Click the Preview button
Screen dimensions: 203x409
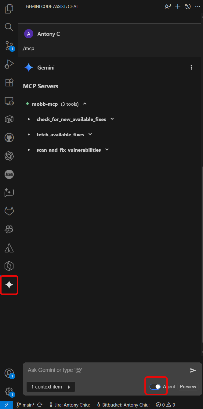point(188,387)
